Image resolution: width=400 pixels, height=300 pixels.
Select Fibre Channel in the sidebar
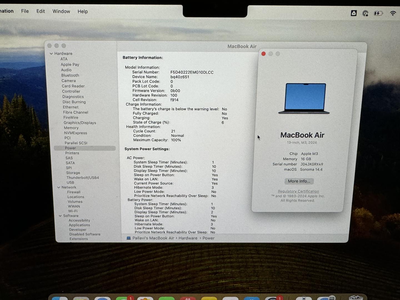coord(76,112)
